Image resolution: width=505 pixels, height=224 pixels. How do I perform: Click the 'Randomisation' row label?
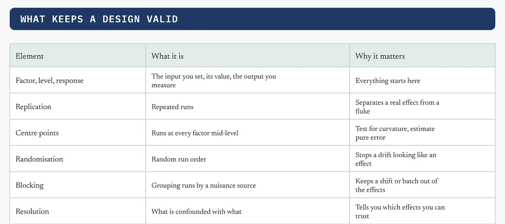[x=39, y=159]
